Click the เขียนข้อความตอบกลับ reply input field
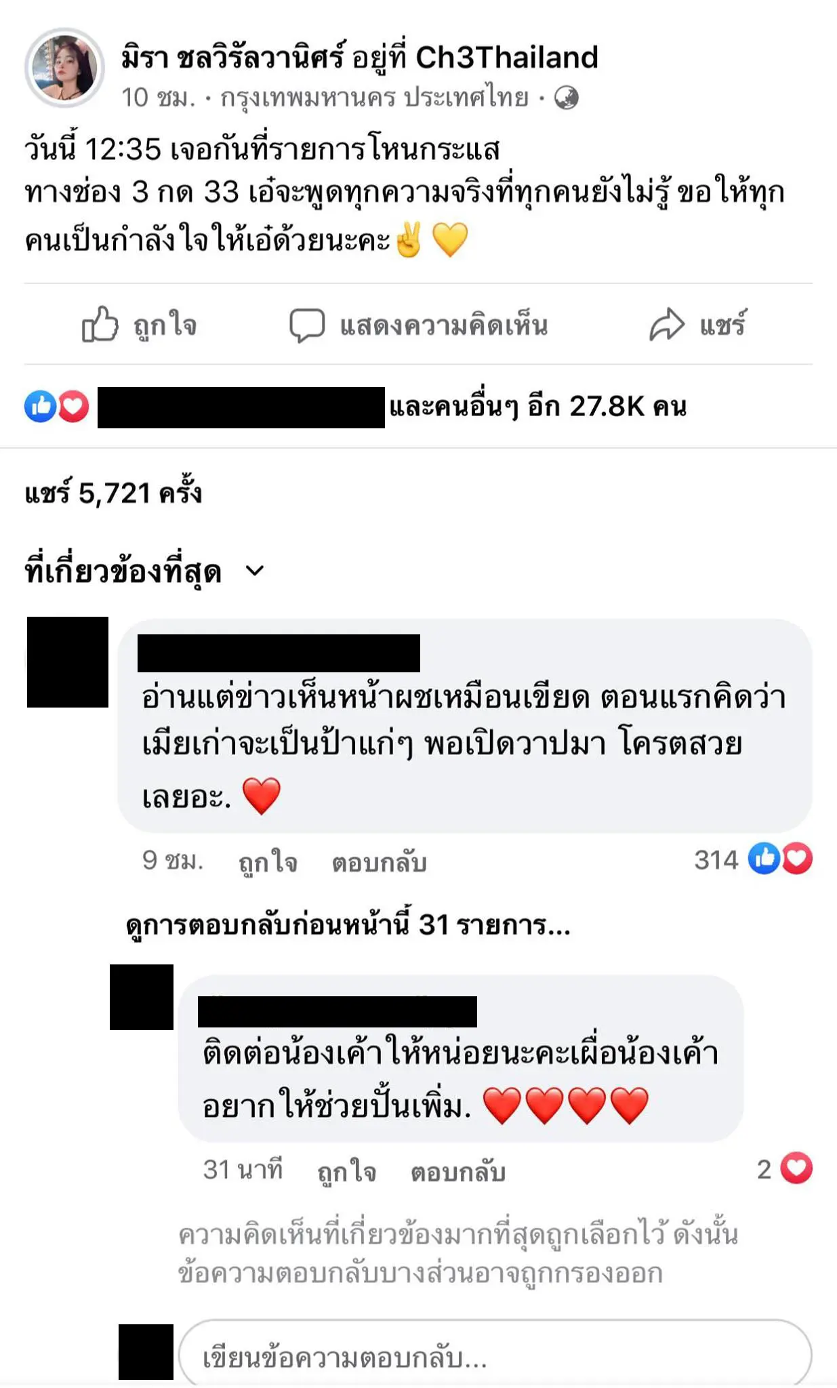The height and width of the screenshot is (1388, 837). tap(495, 1355)
